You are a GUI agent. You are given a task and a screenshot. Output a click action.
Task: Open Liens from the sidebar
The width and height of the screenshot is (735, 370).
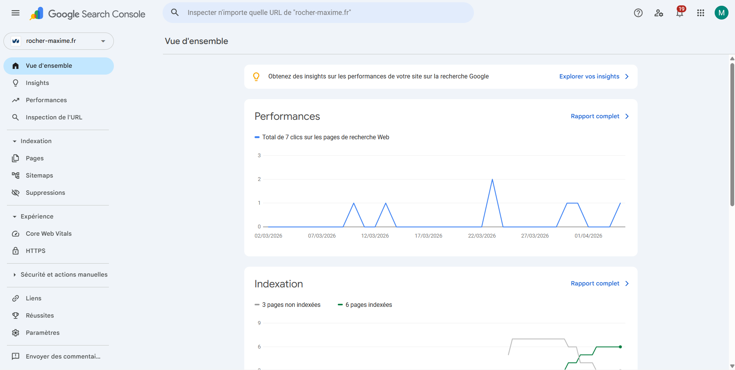coord(33,298)
